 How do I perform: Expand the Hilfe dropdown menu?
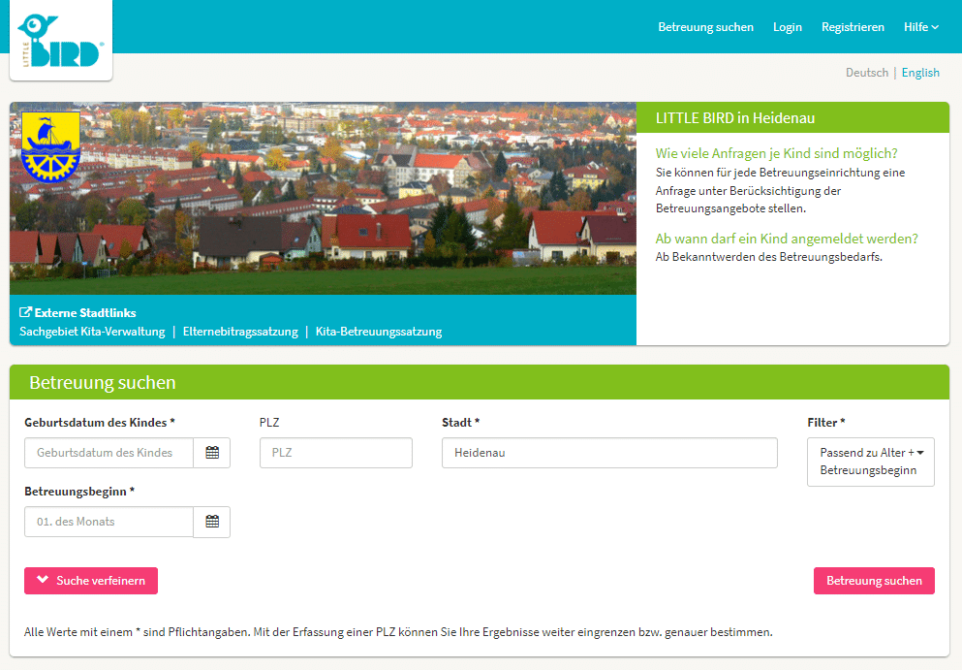click(x=920, y=27)
